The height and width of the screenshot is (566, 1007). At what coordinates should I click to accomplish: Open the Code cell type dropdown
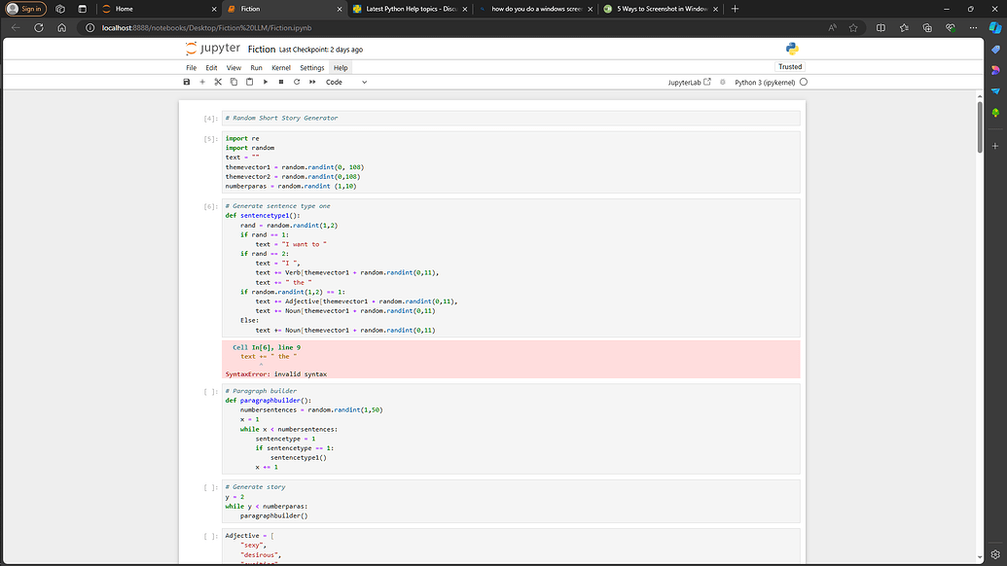click(x=346, y=82)
